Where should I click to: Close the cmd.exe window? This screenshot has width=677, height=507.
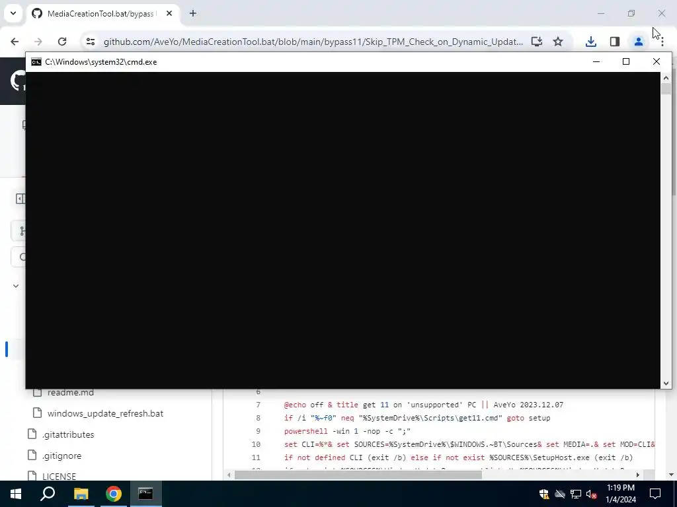coord(657,61)
